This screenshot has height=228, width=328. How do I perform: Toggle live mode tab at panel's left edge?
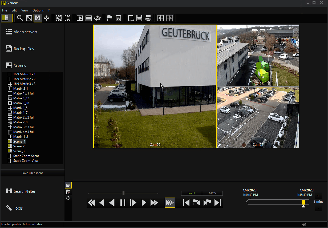tap(68, 185)
